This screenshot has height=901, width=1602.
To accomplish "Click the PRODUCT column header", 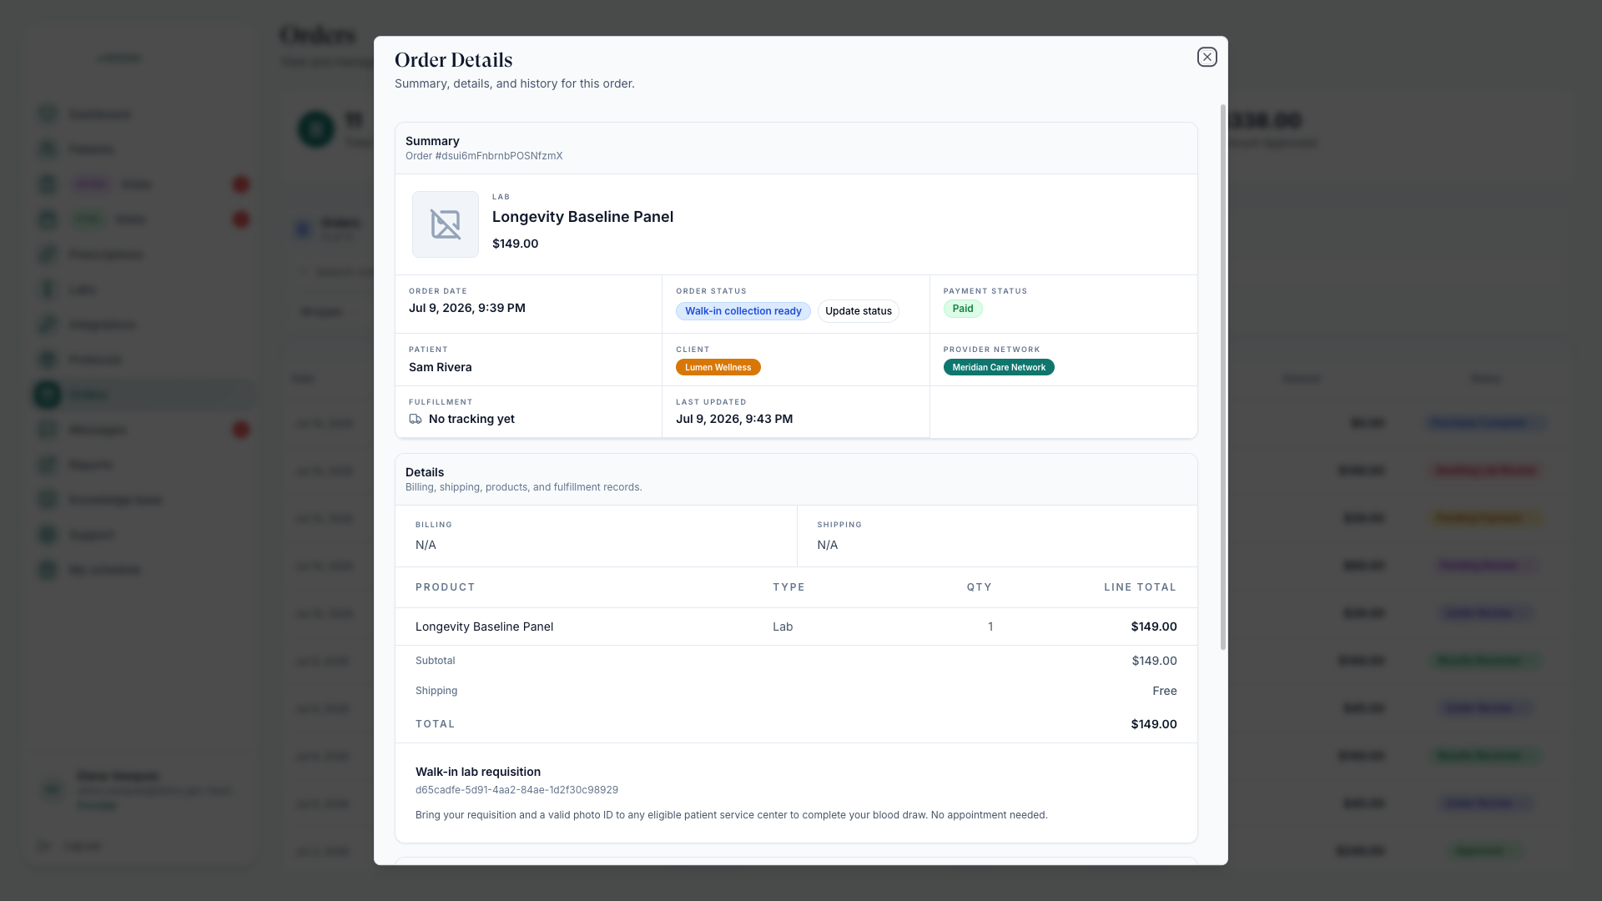I will 445,587.
